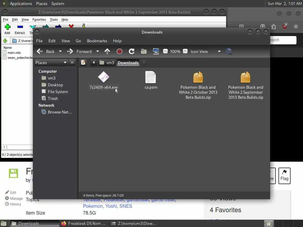Click Add button in 7-Zip toolbar
The image size is (303, 227).
[x=7, y=29]
